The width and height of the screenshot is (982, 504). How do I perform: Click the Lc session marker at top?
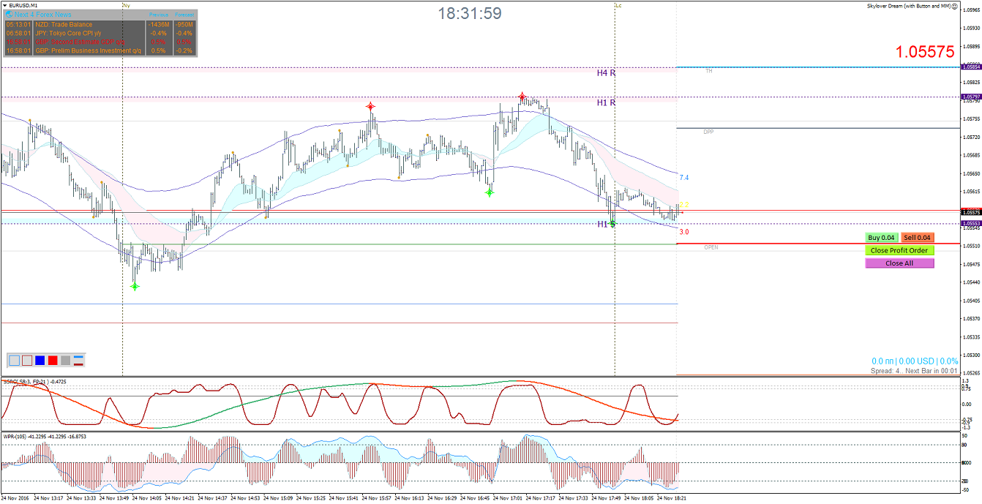pos(618,5)
